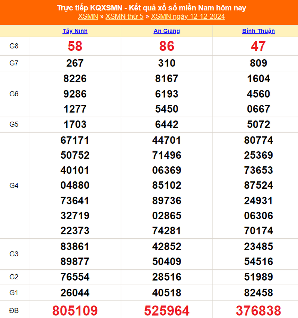298x318 pixels.
Task: Select the Bình Thuận column header
Action: coord(258,31)
